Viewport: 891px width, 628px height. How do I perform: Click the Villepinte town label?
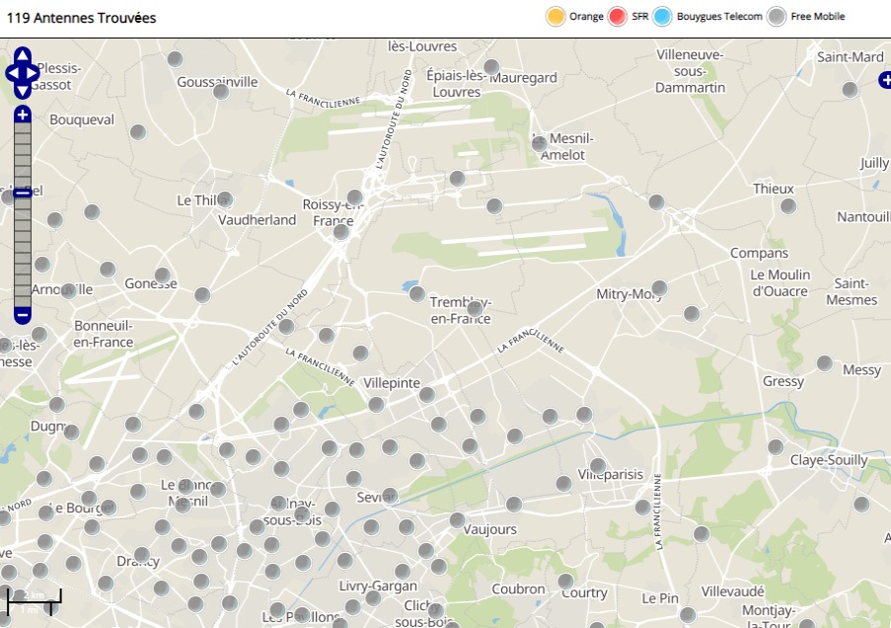point(392,382)
